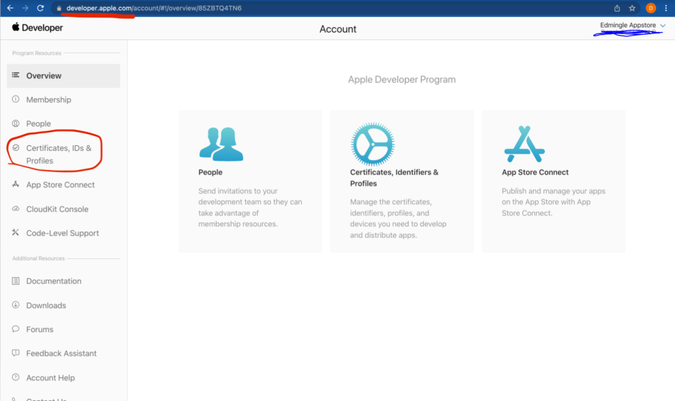Click the People sidebar icon

point(16,123)
